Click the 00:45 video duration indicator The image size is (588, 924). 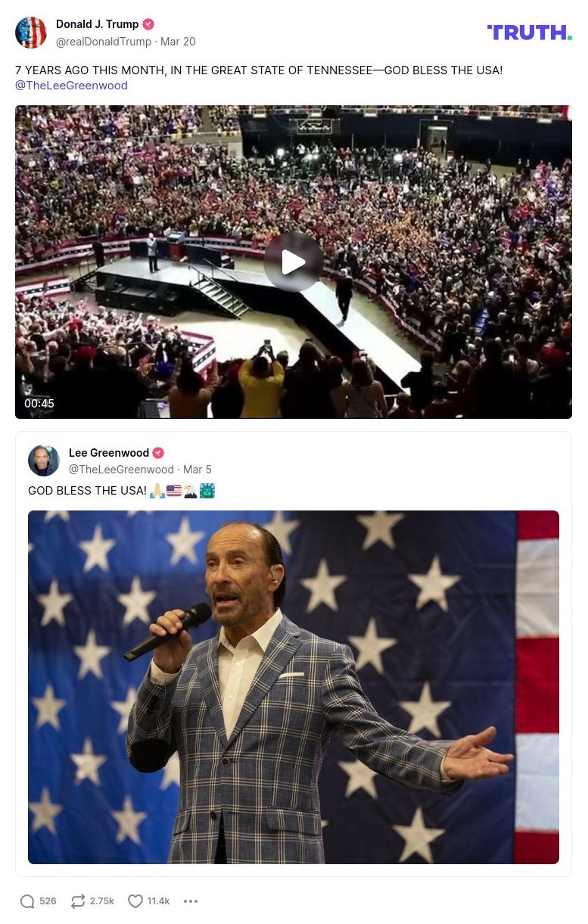[x=39, y=403]
